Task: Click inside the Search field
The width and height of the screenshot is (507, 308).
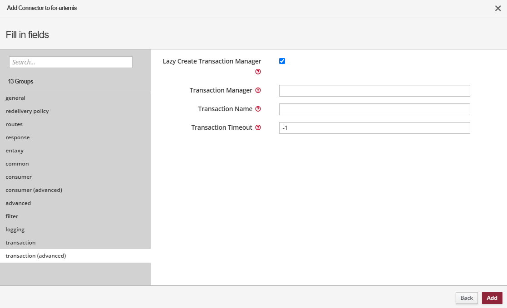Action: tap(70, 62)
